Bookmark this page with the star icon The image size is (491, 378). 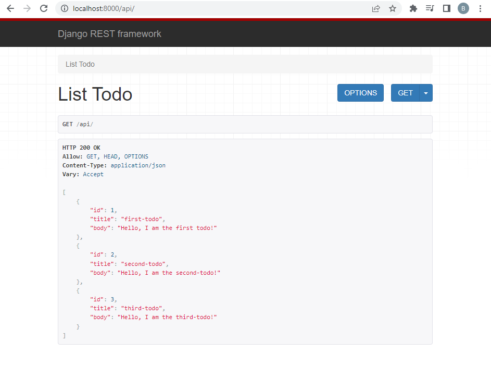pyautogui.click(x=393, y=8)
